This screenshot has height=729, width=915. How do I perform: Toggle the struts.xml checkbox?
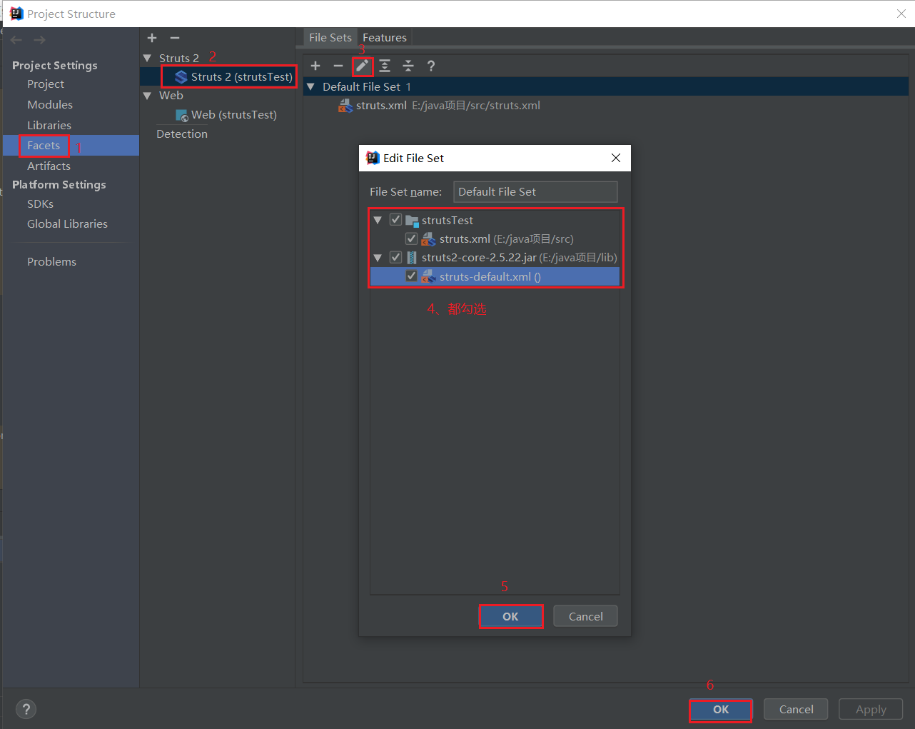(x=411, y=238)
